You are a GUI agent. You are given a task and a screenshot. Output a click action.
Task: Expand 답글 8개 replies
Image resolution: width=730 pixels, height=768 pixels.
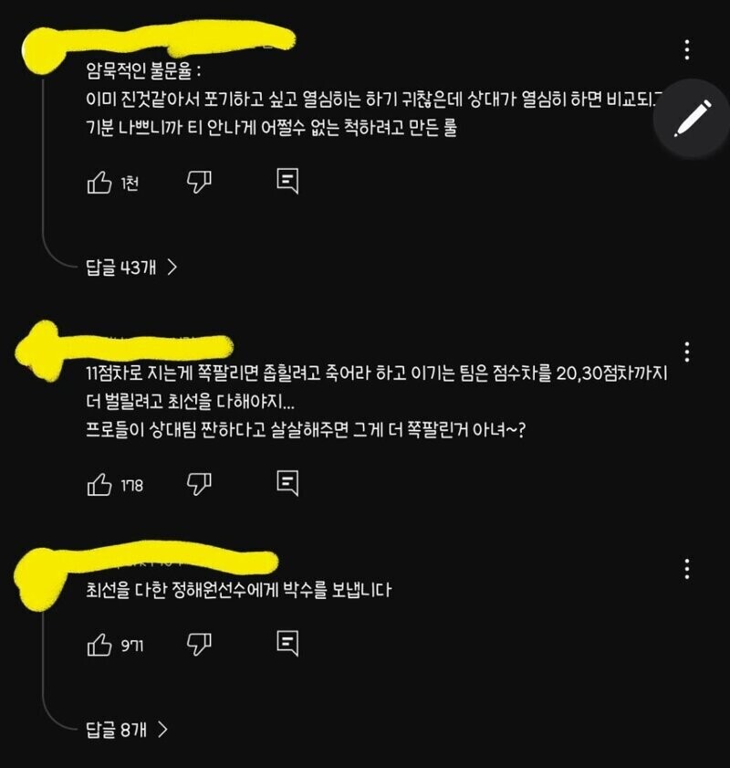coord(127,730)
